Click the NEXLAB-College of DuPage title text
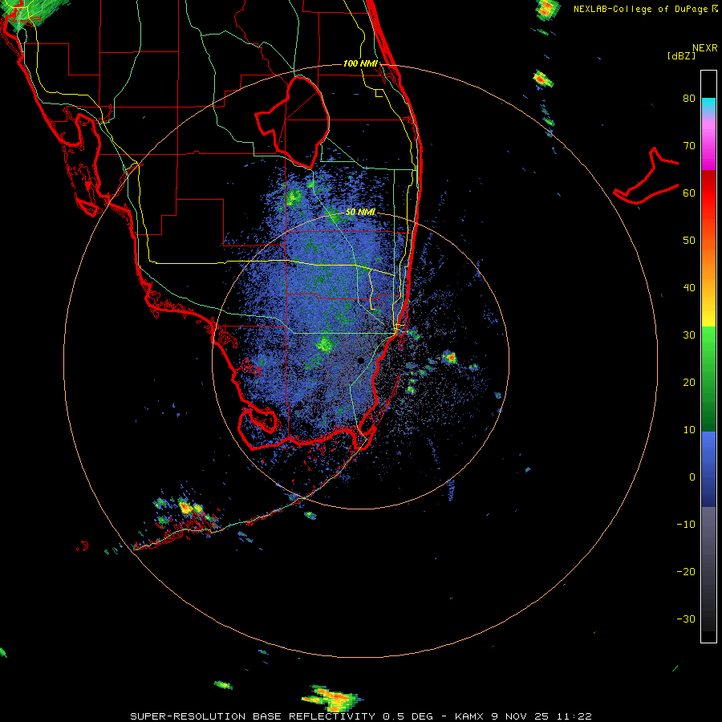Viewport: 722px width, 722px height. click(x=641, y=9)
